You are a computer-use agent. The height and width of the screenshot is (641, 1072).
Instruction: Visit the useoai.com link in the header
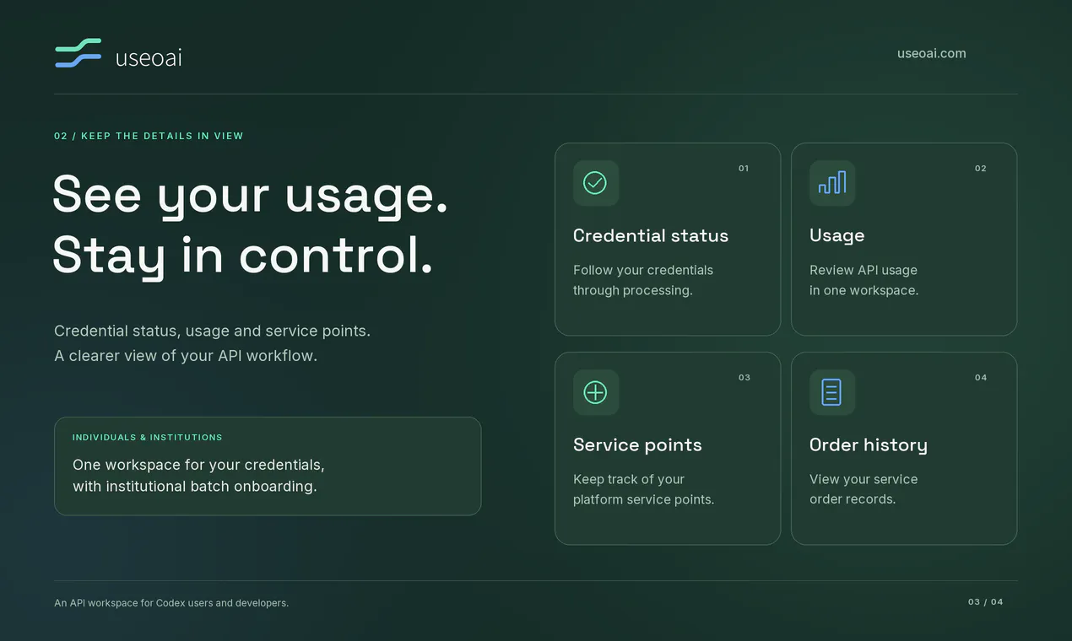point(931,53)
